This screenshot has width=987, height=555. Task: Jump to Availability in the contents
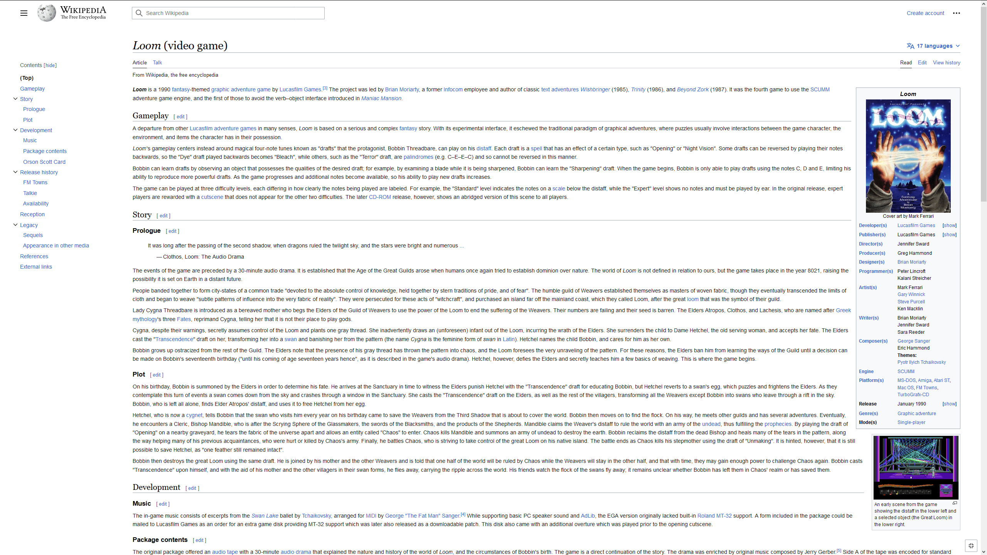pyautogui.click(x=36, y=203)
